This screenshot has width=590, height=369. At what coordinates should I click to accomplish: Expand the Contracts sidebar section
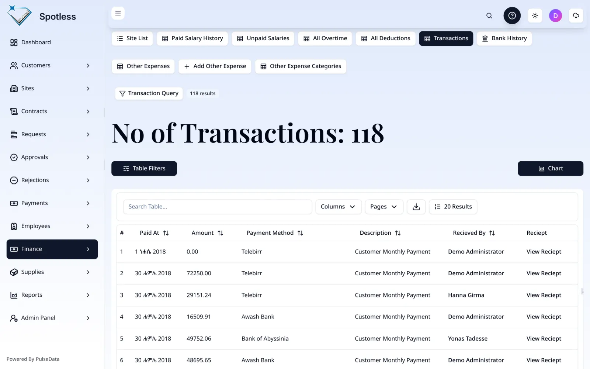[52, 111]
